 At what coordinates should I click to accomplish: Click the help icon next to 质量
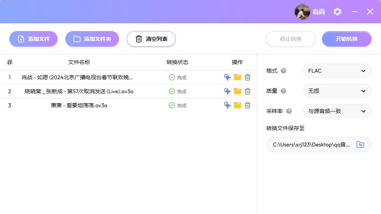[283, 91]
